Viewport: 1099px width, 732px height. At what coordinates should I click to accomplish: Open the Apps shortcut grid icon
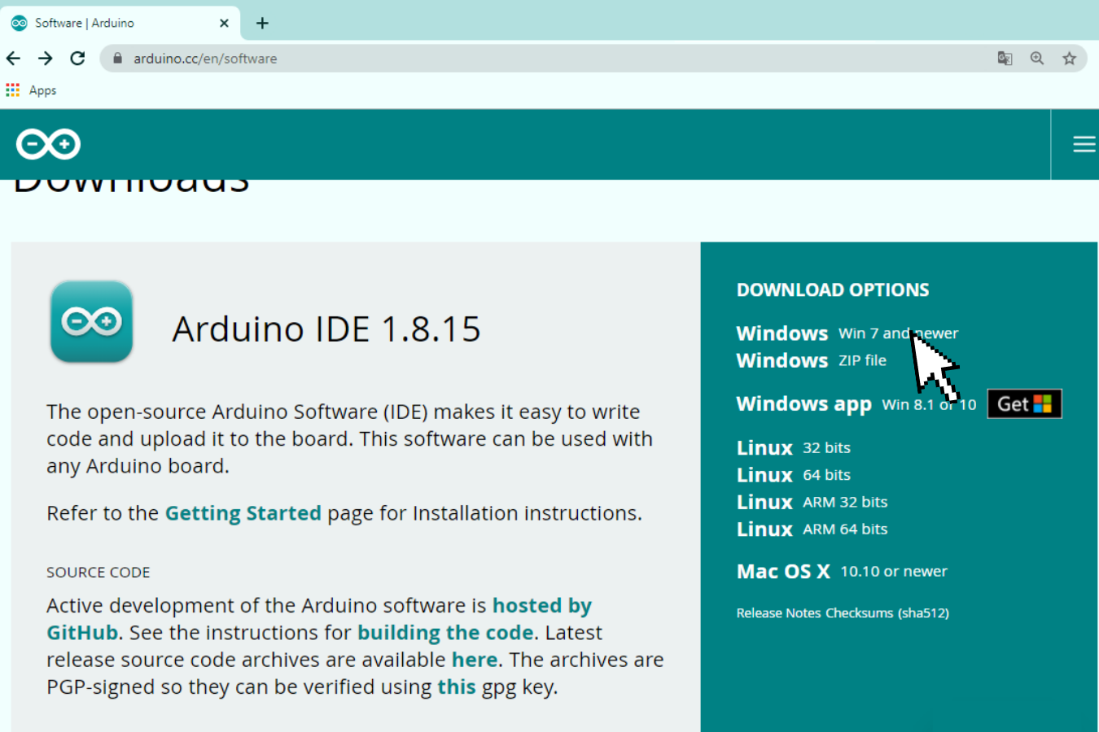coord(12,89)
